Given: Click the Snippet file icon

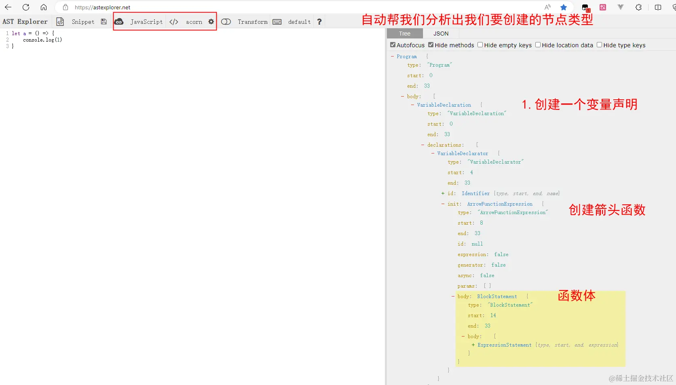Looking at the screenshot, I should click(x=60, y=22).
